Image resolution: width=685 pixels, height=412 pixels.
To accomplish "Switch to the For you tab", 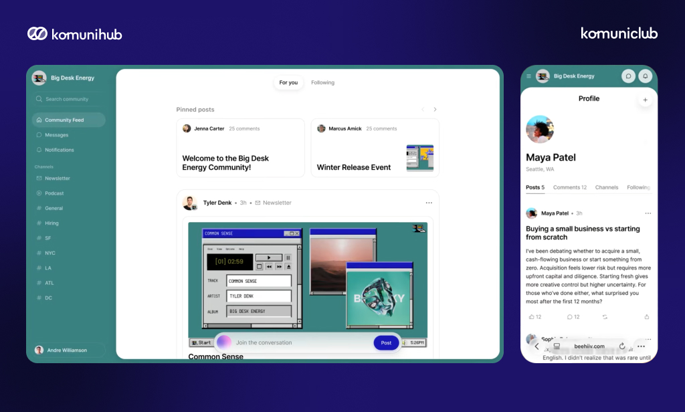I will pos(288,82).
